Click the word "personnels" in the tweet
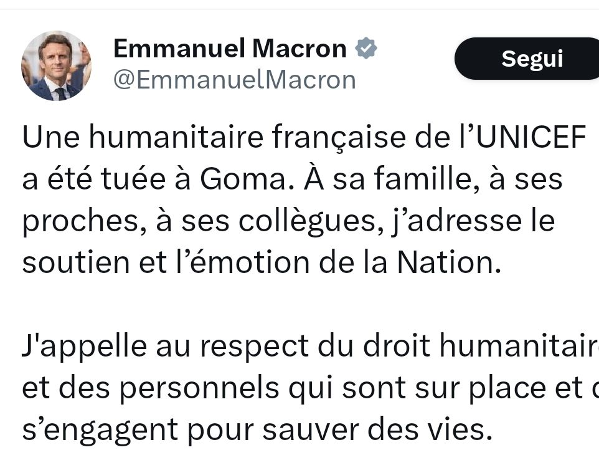This screenshot has height=465, width=599. [x=198, y=388]
